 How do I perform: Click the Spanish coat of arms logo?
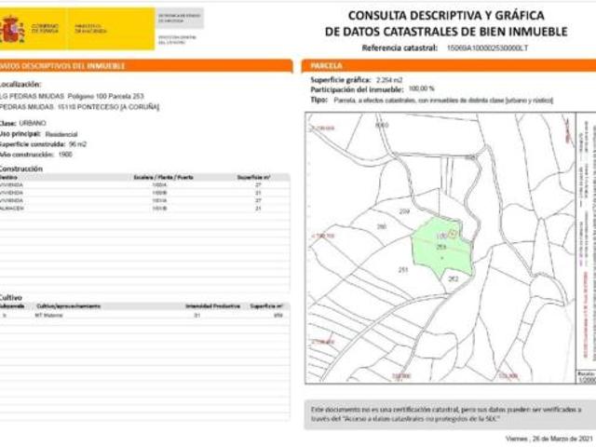(x=13, y=29)
